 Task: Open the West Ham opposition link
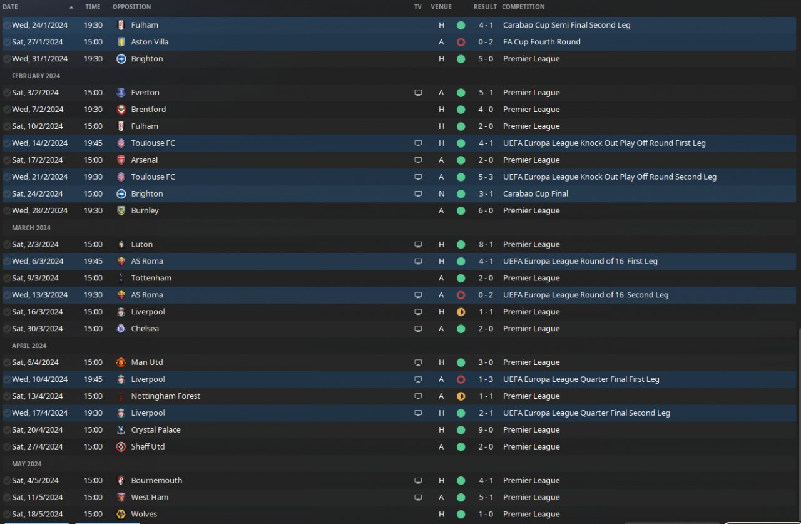pyautogui.click(x=150, y=498)
